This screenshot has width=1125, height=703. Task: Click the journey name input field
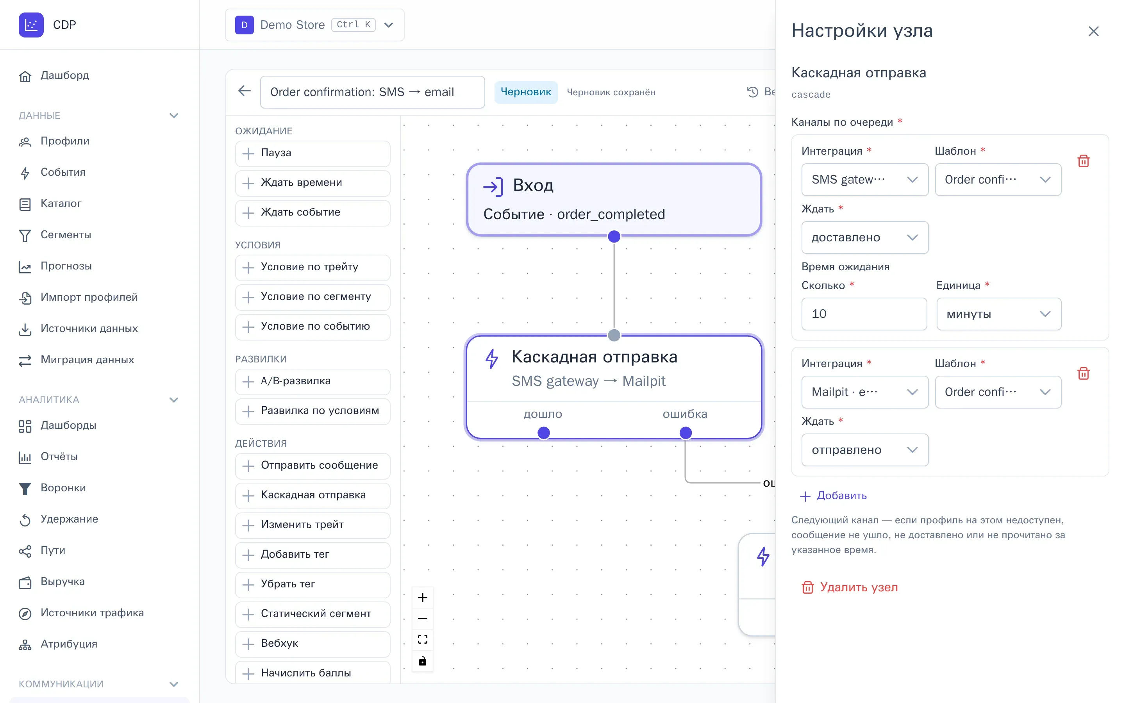(372, 92)
